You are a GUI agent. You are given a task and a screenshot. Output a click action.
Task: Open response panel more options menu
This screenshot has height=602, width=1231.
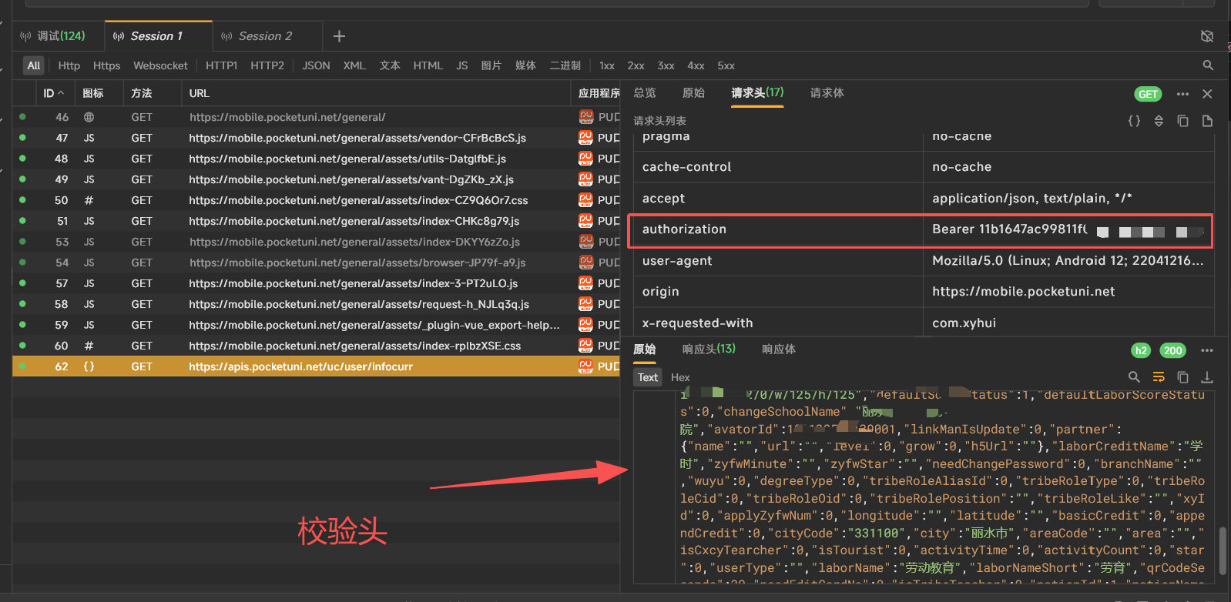tap(1207, 350)
